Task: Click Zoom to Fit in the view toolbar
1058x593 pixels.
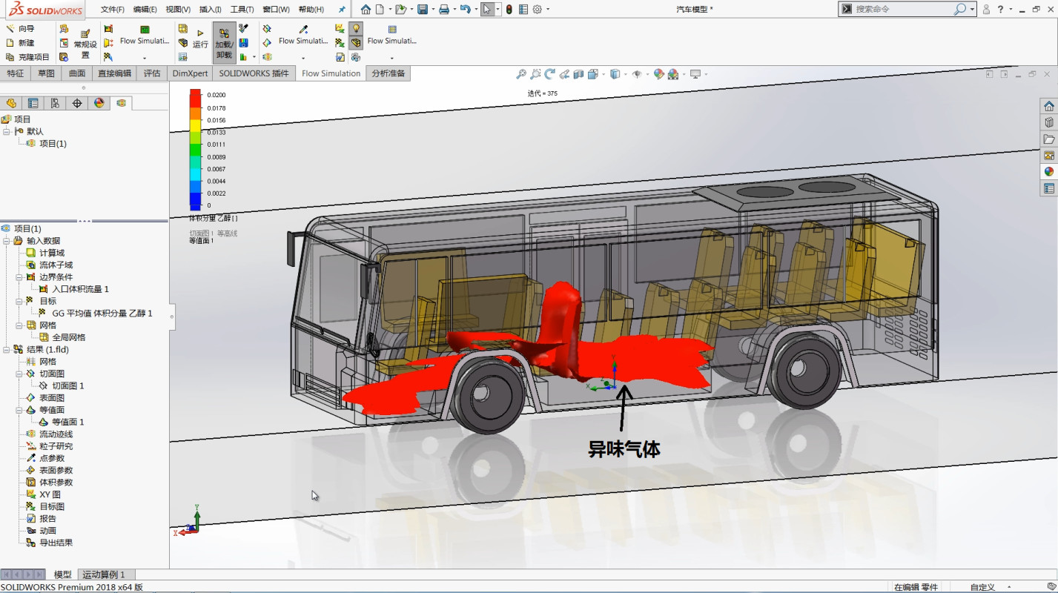Action: coord(521,74)
